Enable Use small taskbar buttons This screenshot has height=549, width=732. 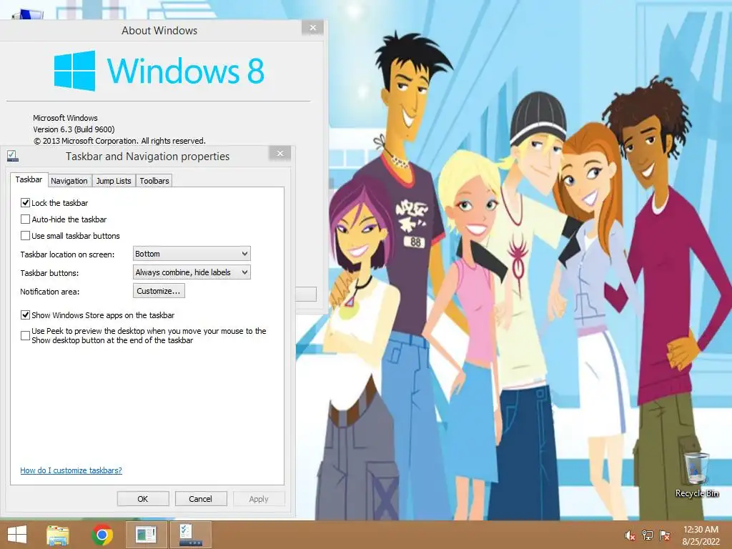click(x=25, y=236)
